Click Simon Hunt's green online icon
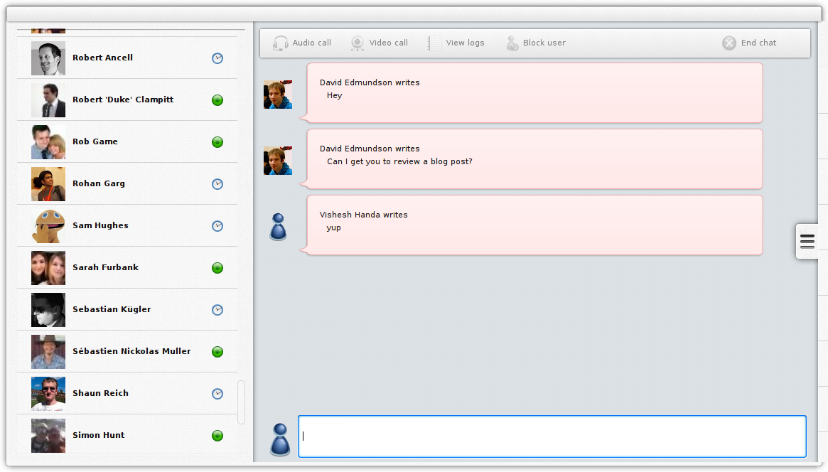The image size is (828, 472). [x=217, y=436]
